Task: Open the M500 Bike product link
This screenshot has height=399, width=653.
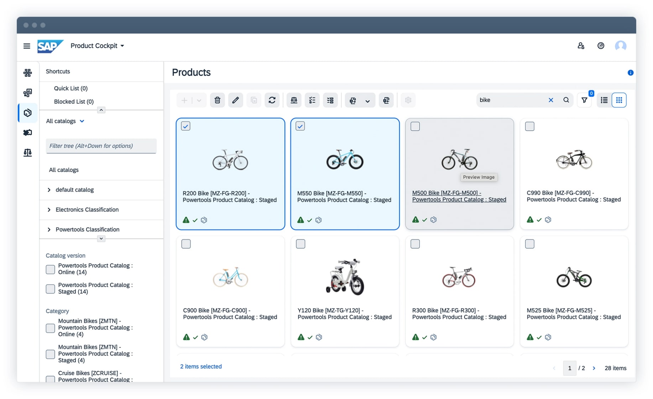Action: tap(459, 196)
